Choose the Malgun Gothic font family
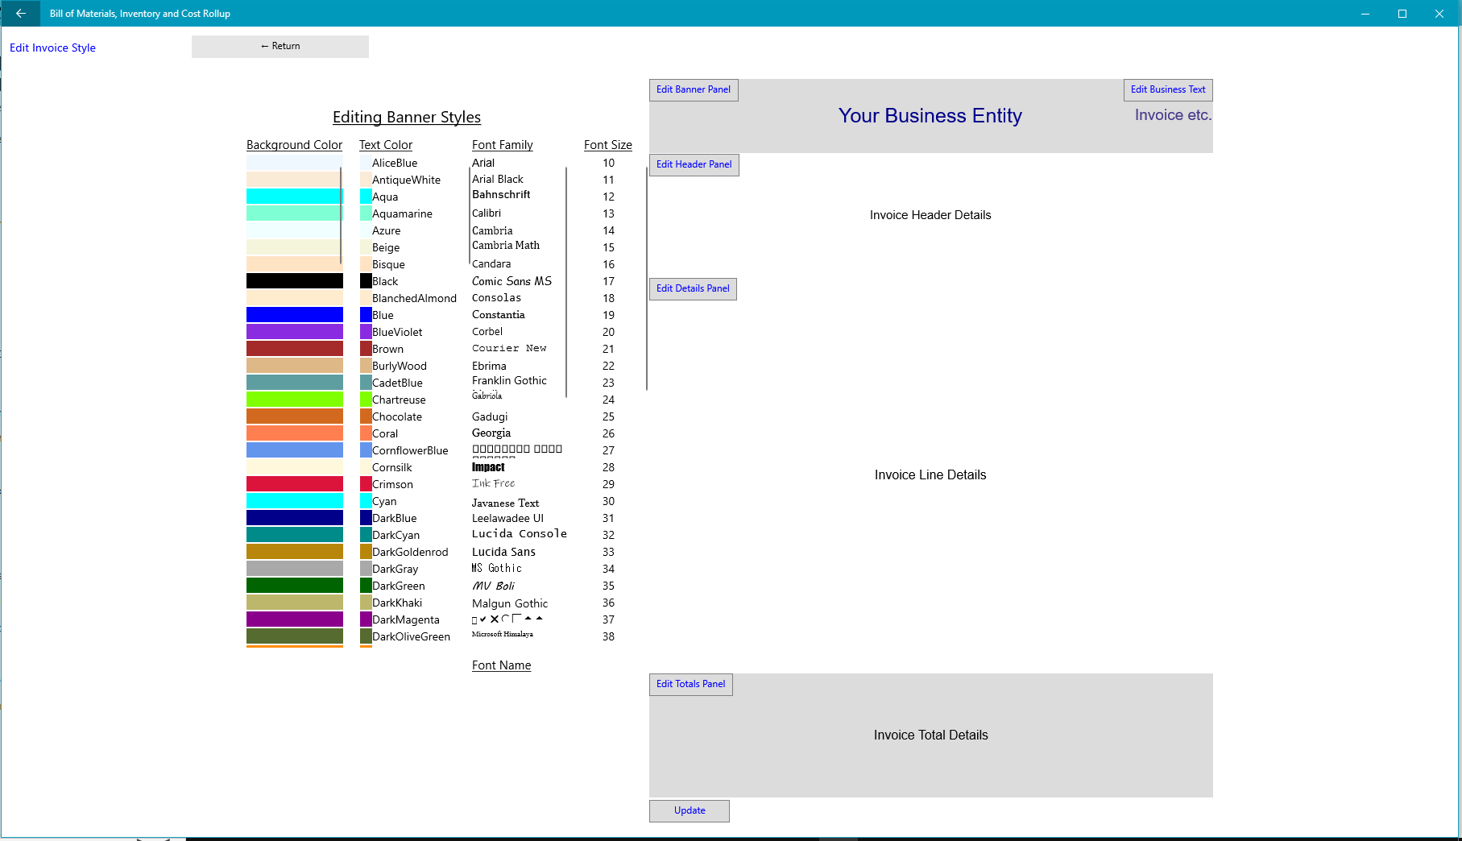This screenshot has height=841, width=1462. point(510,603)
